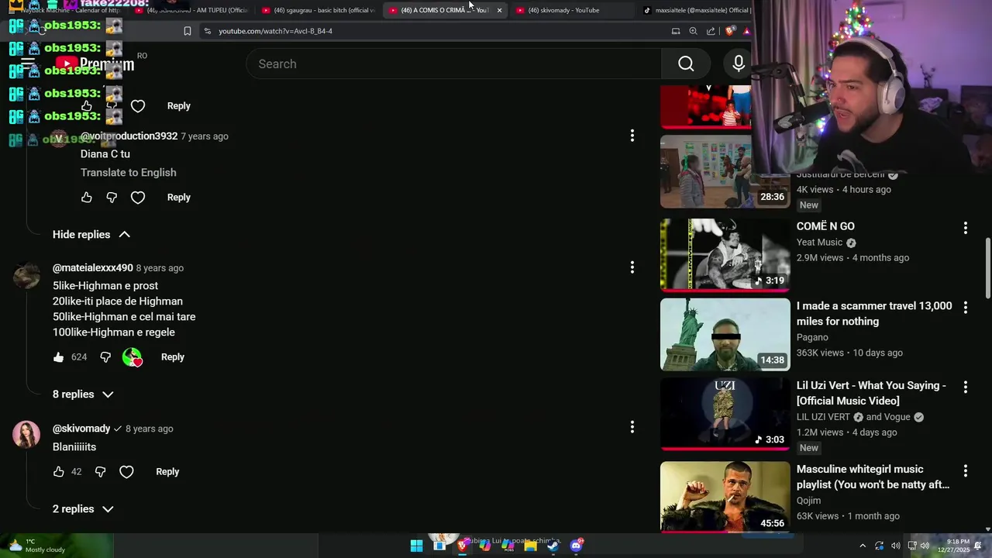Click the YouTube search magnifier button
The height and width of the screenshot is (558, 992).
[686, 64]
